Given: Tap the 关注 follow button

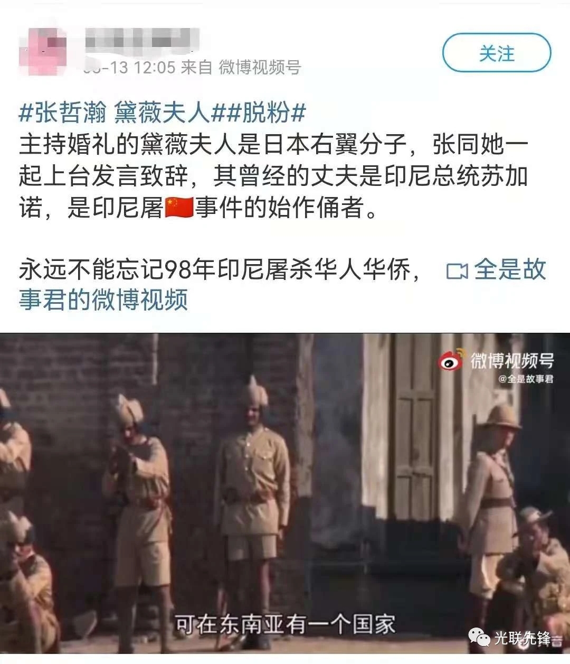Looking at the screenshot, I should pos(497,53).
